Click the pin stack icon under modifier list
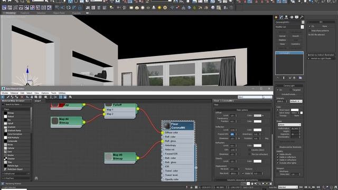Viewport: 338px width, 190px height. coord(278,78)
